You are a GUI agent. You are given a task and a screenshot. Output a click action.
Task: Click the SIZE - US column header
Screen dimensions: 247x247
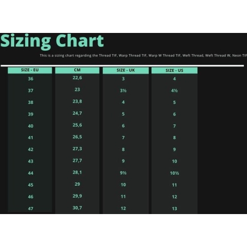[x=174, y=70]
